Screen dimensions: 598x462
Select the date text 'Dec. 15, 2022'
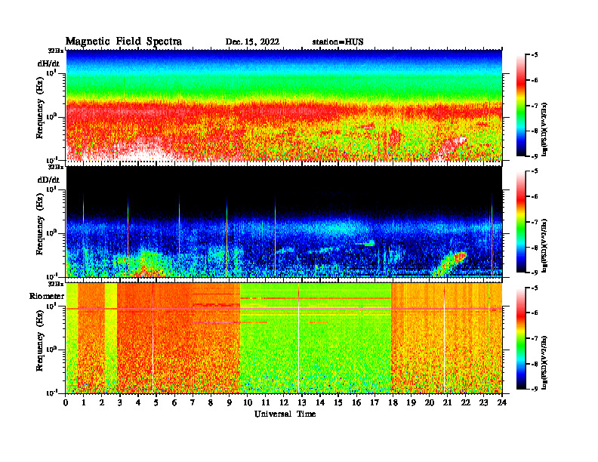(x=252, y=42)
